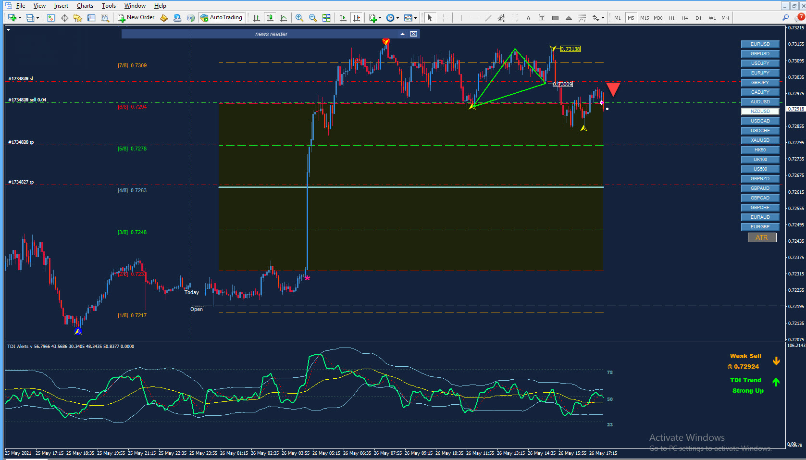Select the text label tool
This screenshot has height=460, width=806.
coord(542,18)
